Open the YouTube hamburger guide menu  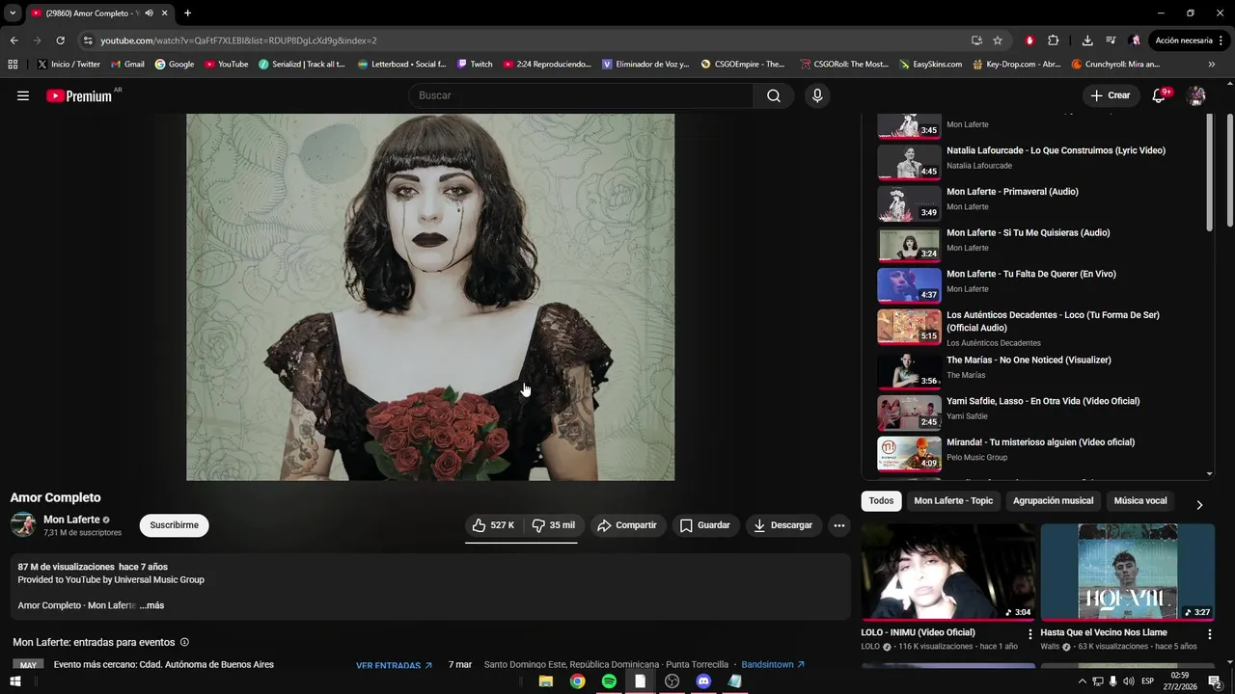click(23, 95)
